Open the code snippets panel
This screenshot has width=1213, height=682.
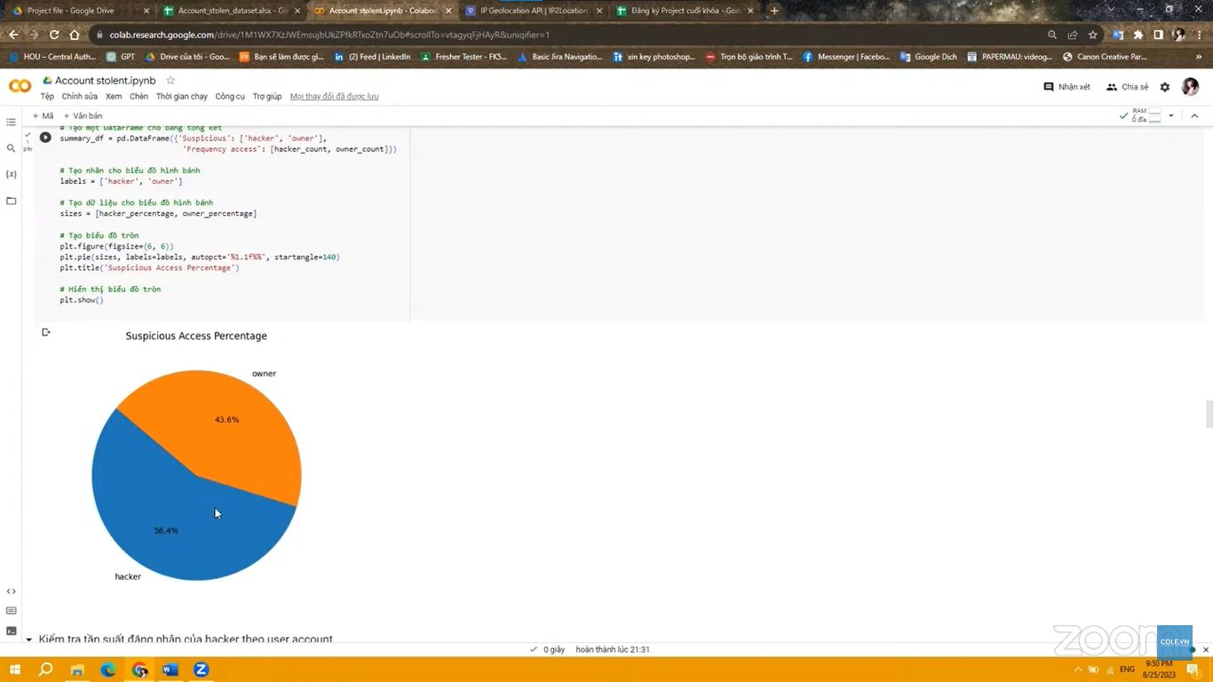click(x=12, y=591)
